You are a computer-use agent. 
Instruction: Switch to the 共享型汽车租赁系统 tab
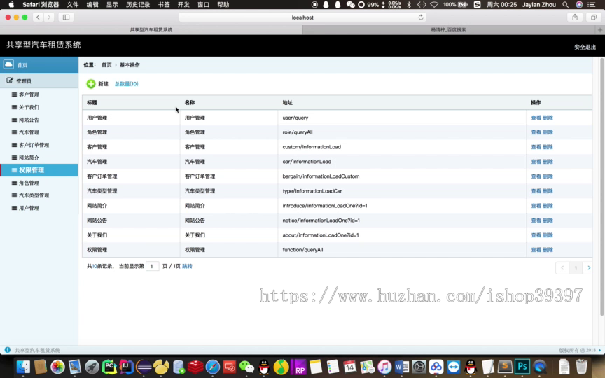[x=151, y=29]
